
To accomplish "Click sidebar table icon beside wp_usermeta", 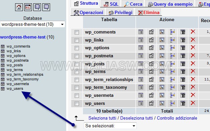I will click(x=3, y=84).
